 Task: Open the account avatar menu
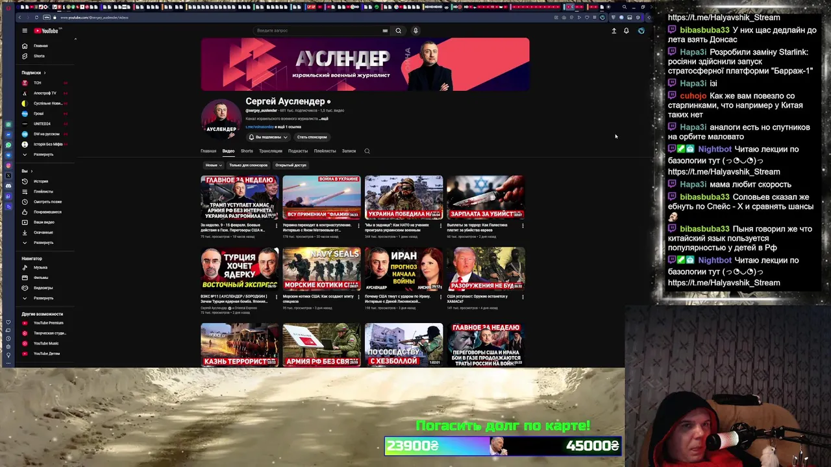[x=641, y=30]
